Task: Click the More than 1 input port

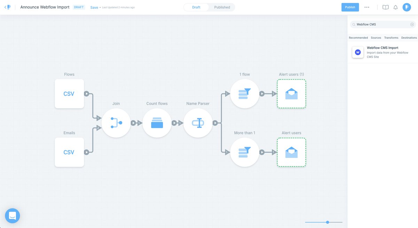Action: (x=227, y=152)
